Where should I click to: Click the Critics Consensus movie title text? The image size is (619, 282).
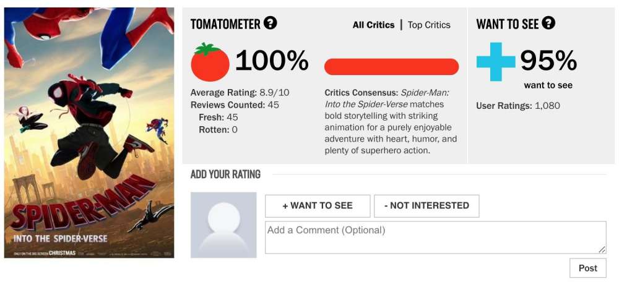[387, 98]
